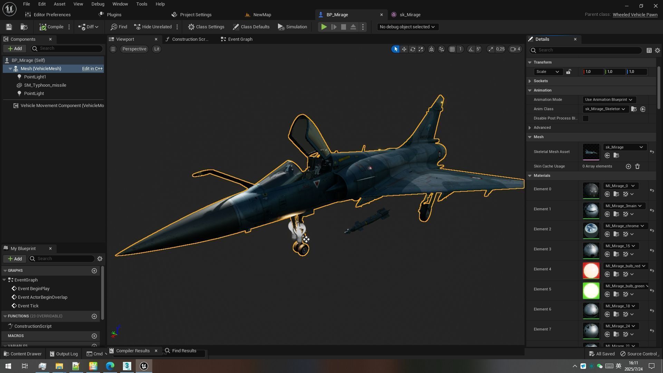
Task: Open the Asset menu
Action: pos(59,4)
